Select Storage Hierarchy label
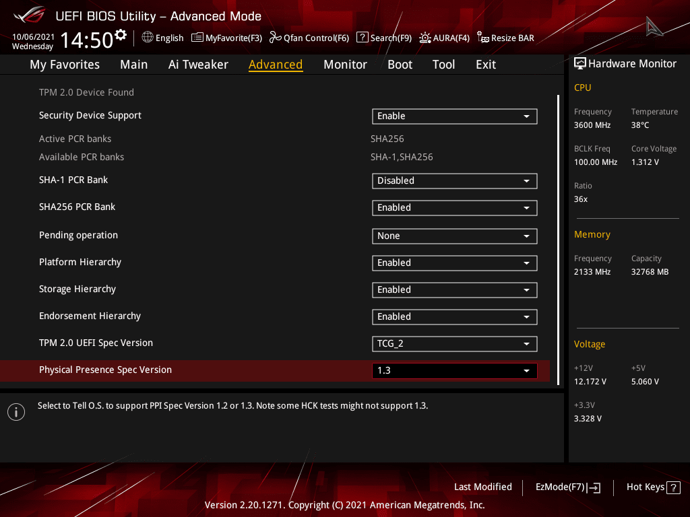The width and height of the screenshot is (690, 517). 77,289
